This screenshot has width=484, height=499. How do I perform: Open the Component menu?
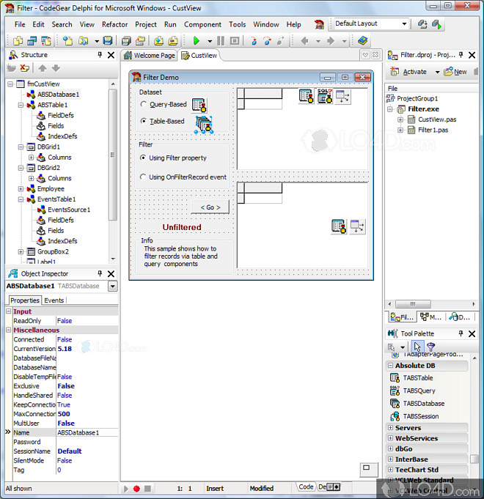202,24
